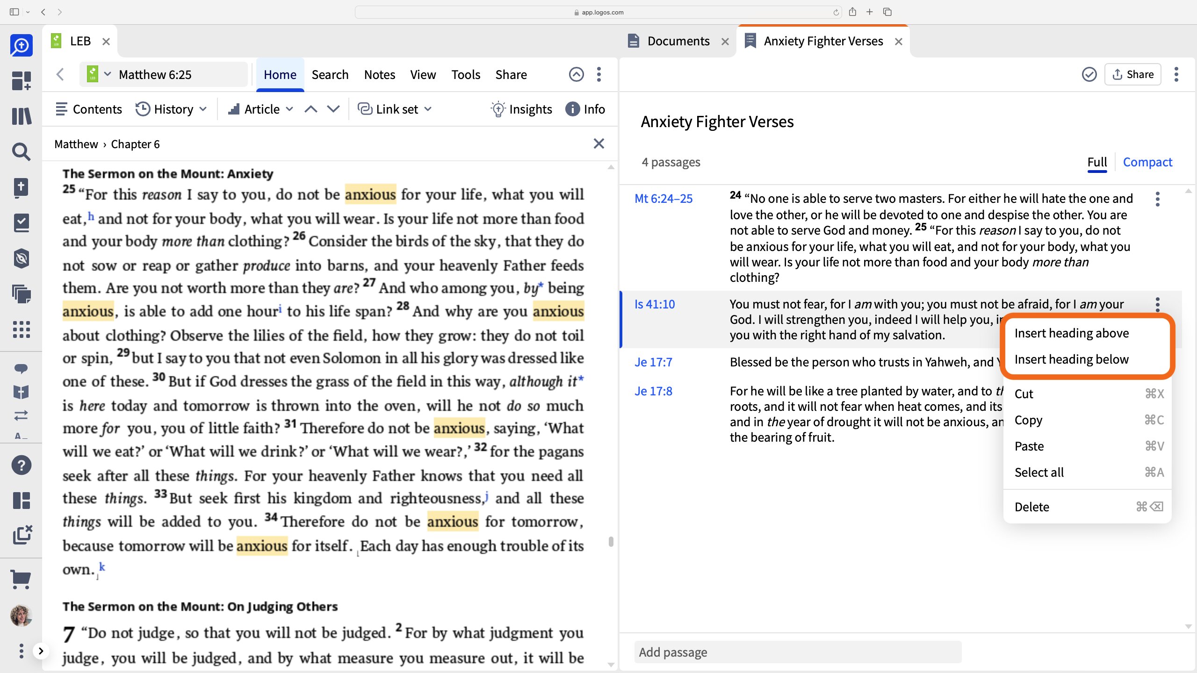Open the chat bubble sidebar icon

tap(21, 369)
